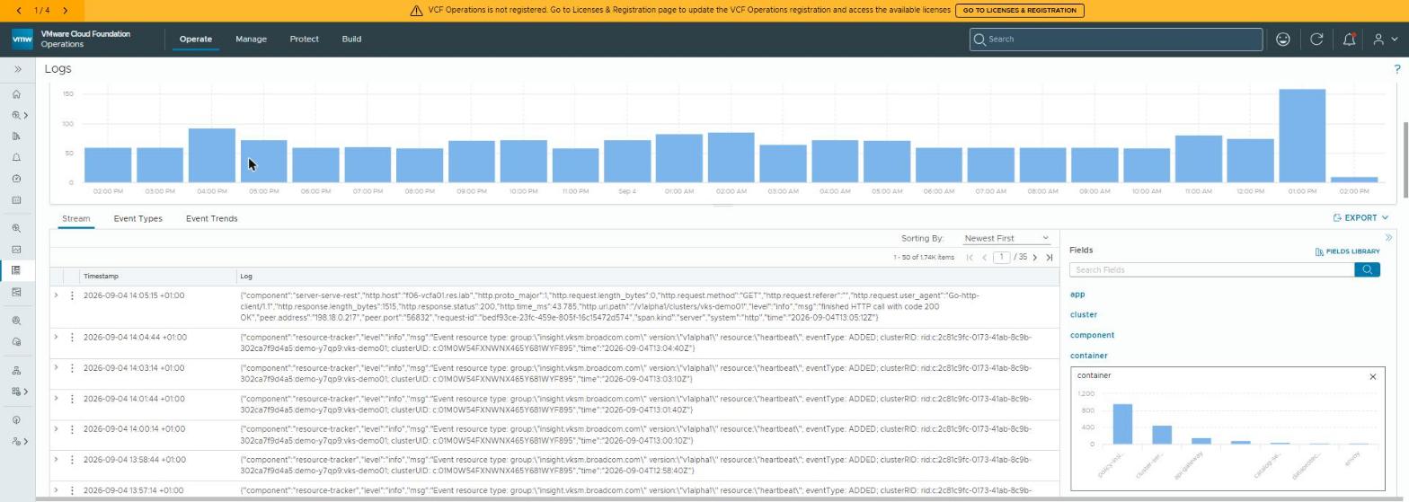Click the tallest histogram bar at 01:00 PM
1409x502 pixels.
pyautogui.click(x=1302, y=136)
